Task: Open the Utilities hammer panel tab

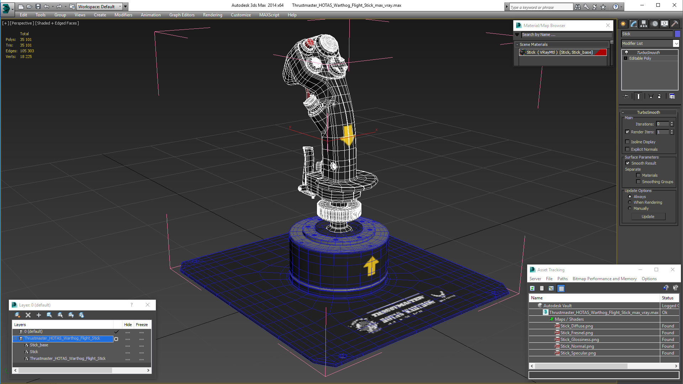Action: [x=674, y=24]
